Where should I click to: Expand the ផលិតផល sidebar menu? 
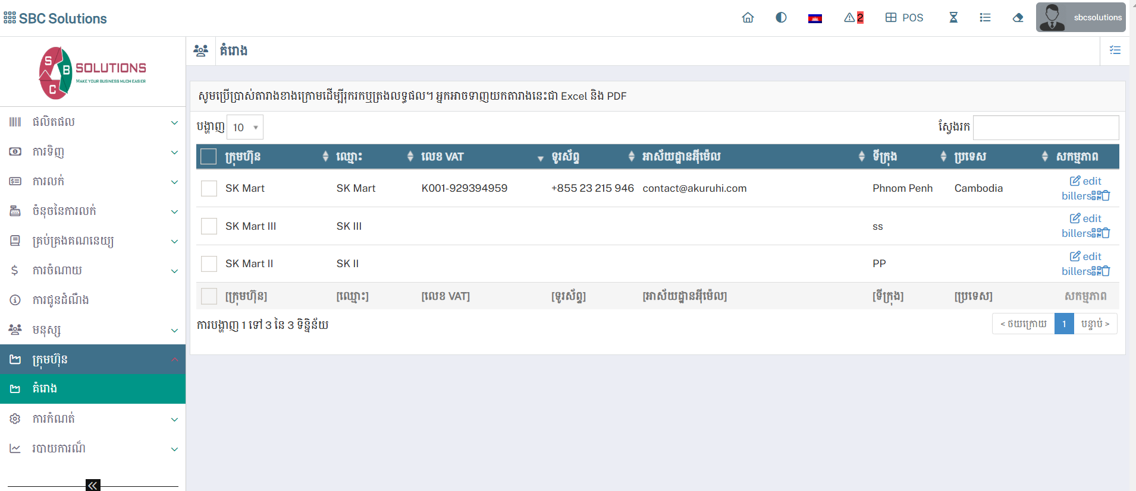tap(93, 122)
